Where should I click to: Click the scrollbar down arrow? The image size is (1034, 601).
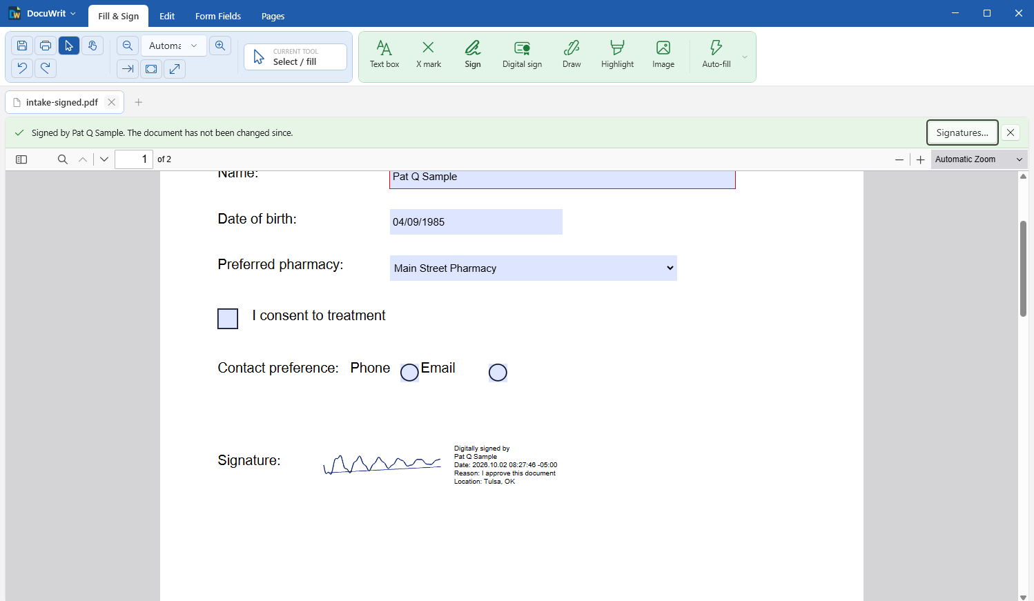(1024, 597)
